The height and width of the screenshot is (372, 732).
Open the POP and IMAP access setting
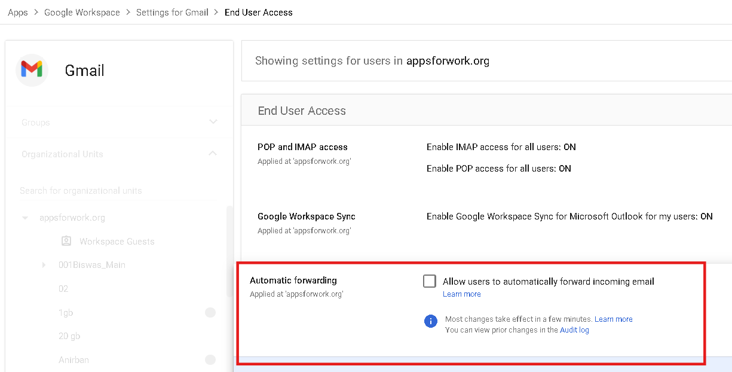coord(302,147)
